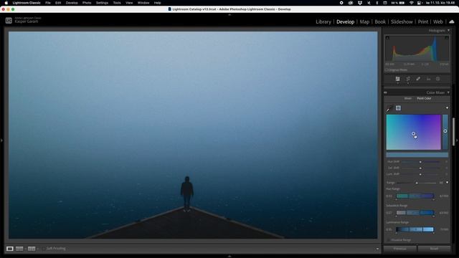The width and height of the screenshot is (459, 258).
Task: Go to the Print module
Action: 422,21
